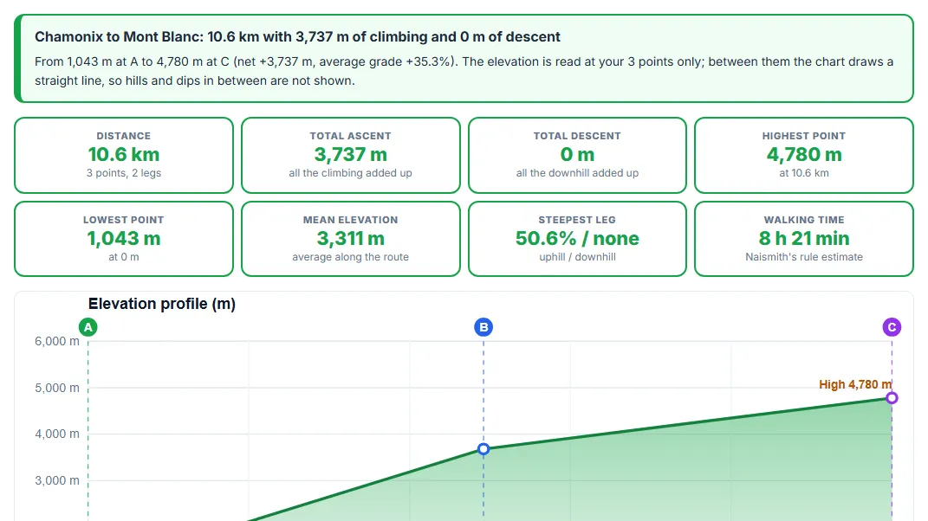Click the "5,000 m" y-axis label
This screenshot has width=928, height=521.
(x=57, y=388)
